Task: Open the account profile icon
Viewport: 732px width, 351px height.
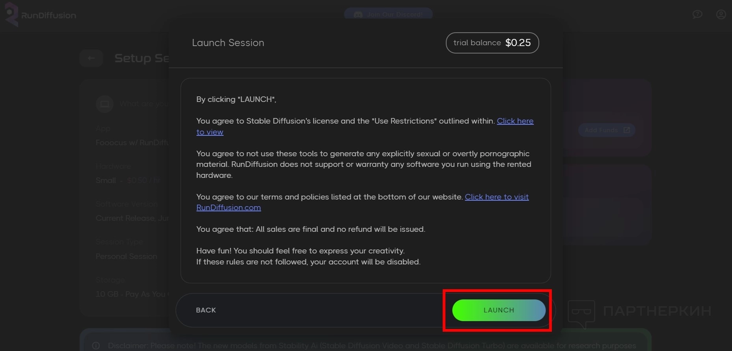Action: 721,15
